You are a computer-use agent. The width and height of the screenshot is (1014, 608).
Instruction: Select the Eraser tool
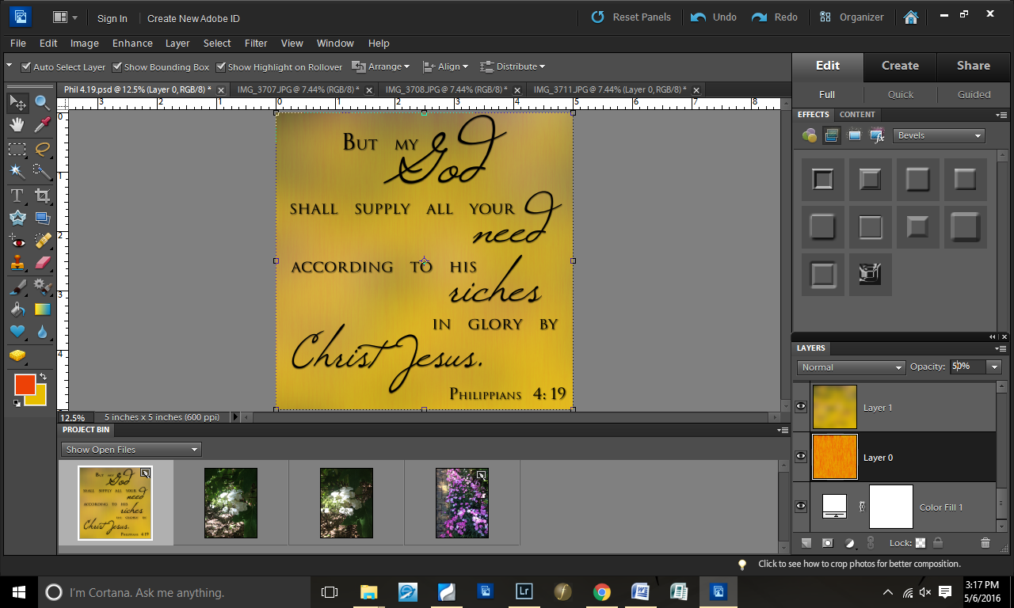click(x=42, y=263)
